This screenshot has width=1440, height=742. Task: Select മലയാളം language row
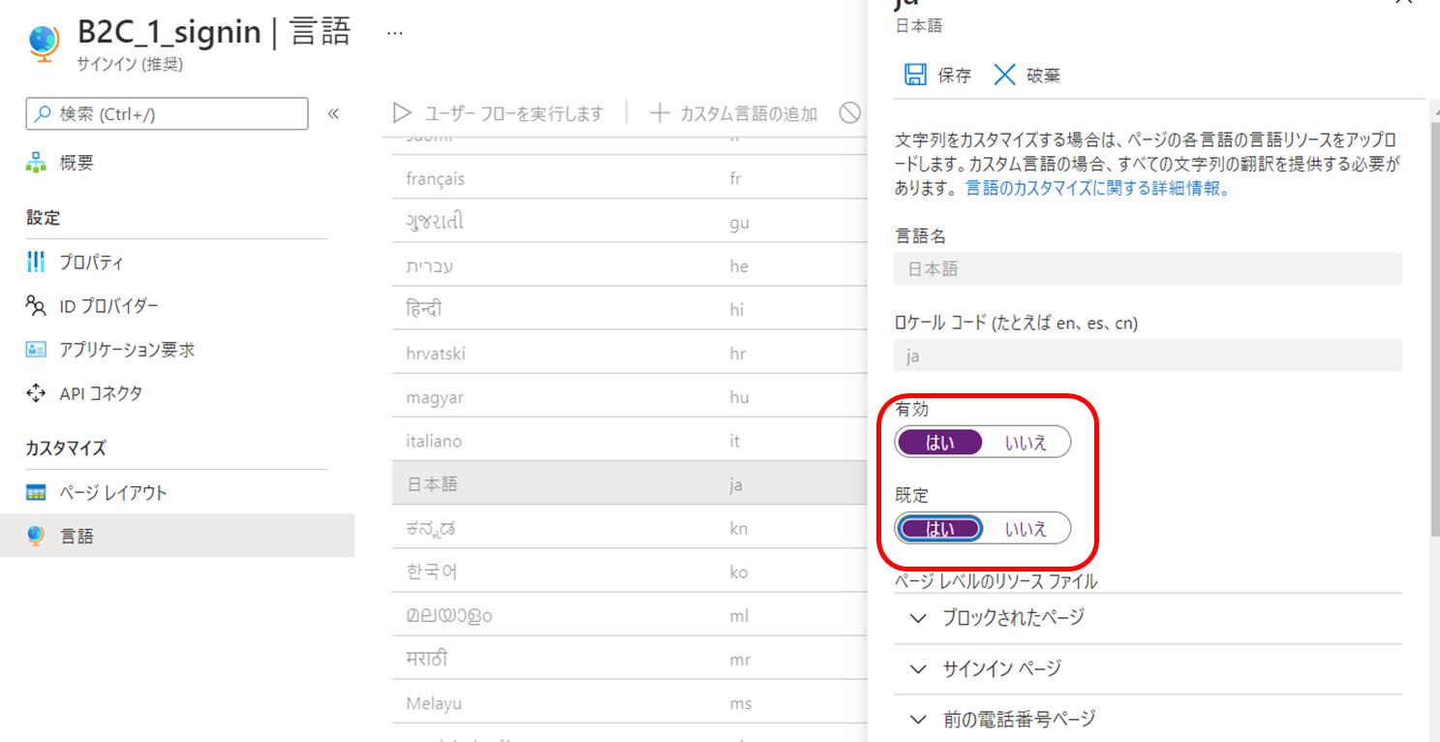click(629, 615)
